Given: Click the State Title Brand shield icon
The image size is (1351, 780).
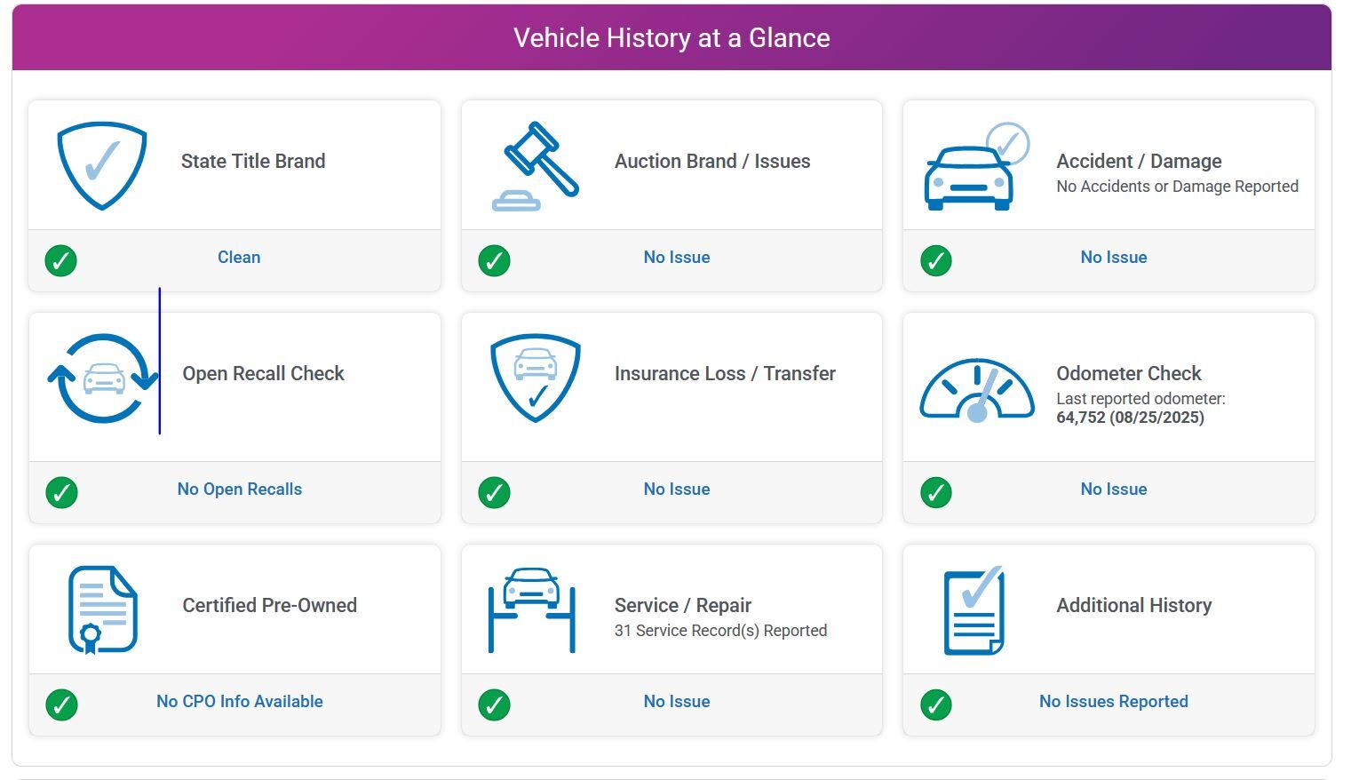Looking at the screenshot, I should (102, 165).
